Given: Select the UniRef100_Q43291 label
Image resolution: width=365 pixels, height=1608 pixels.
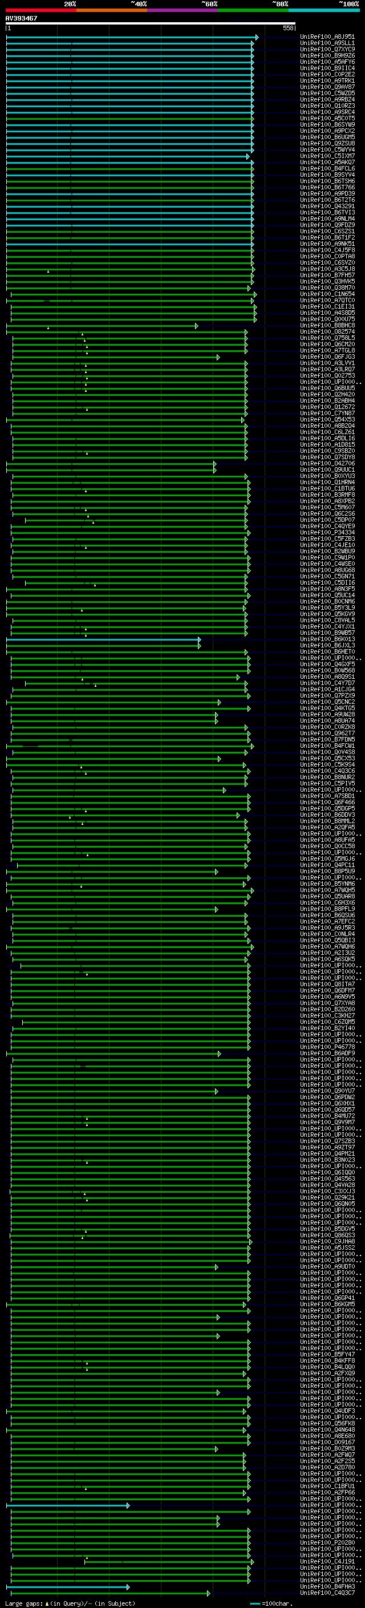Looking at the screenshot, I should [x=327, y=206].
